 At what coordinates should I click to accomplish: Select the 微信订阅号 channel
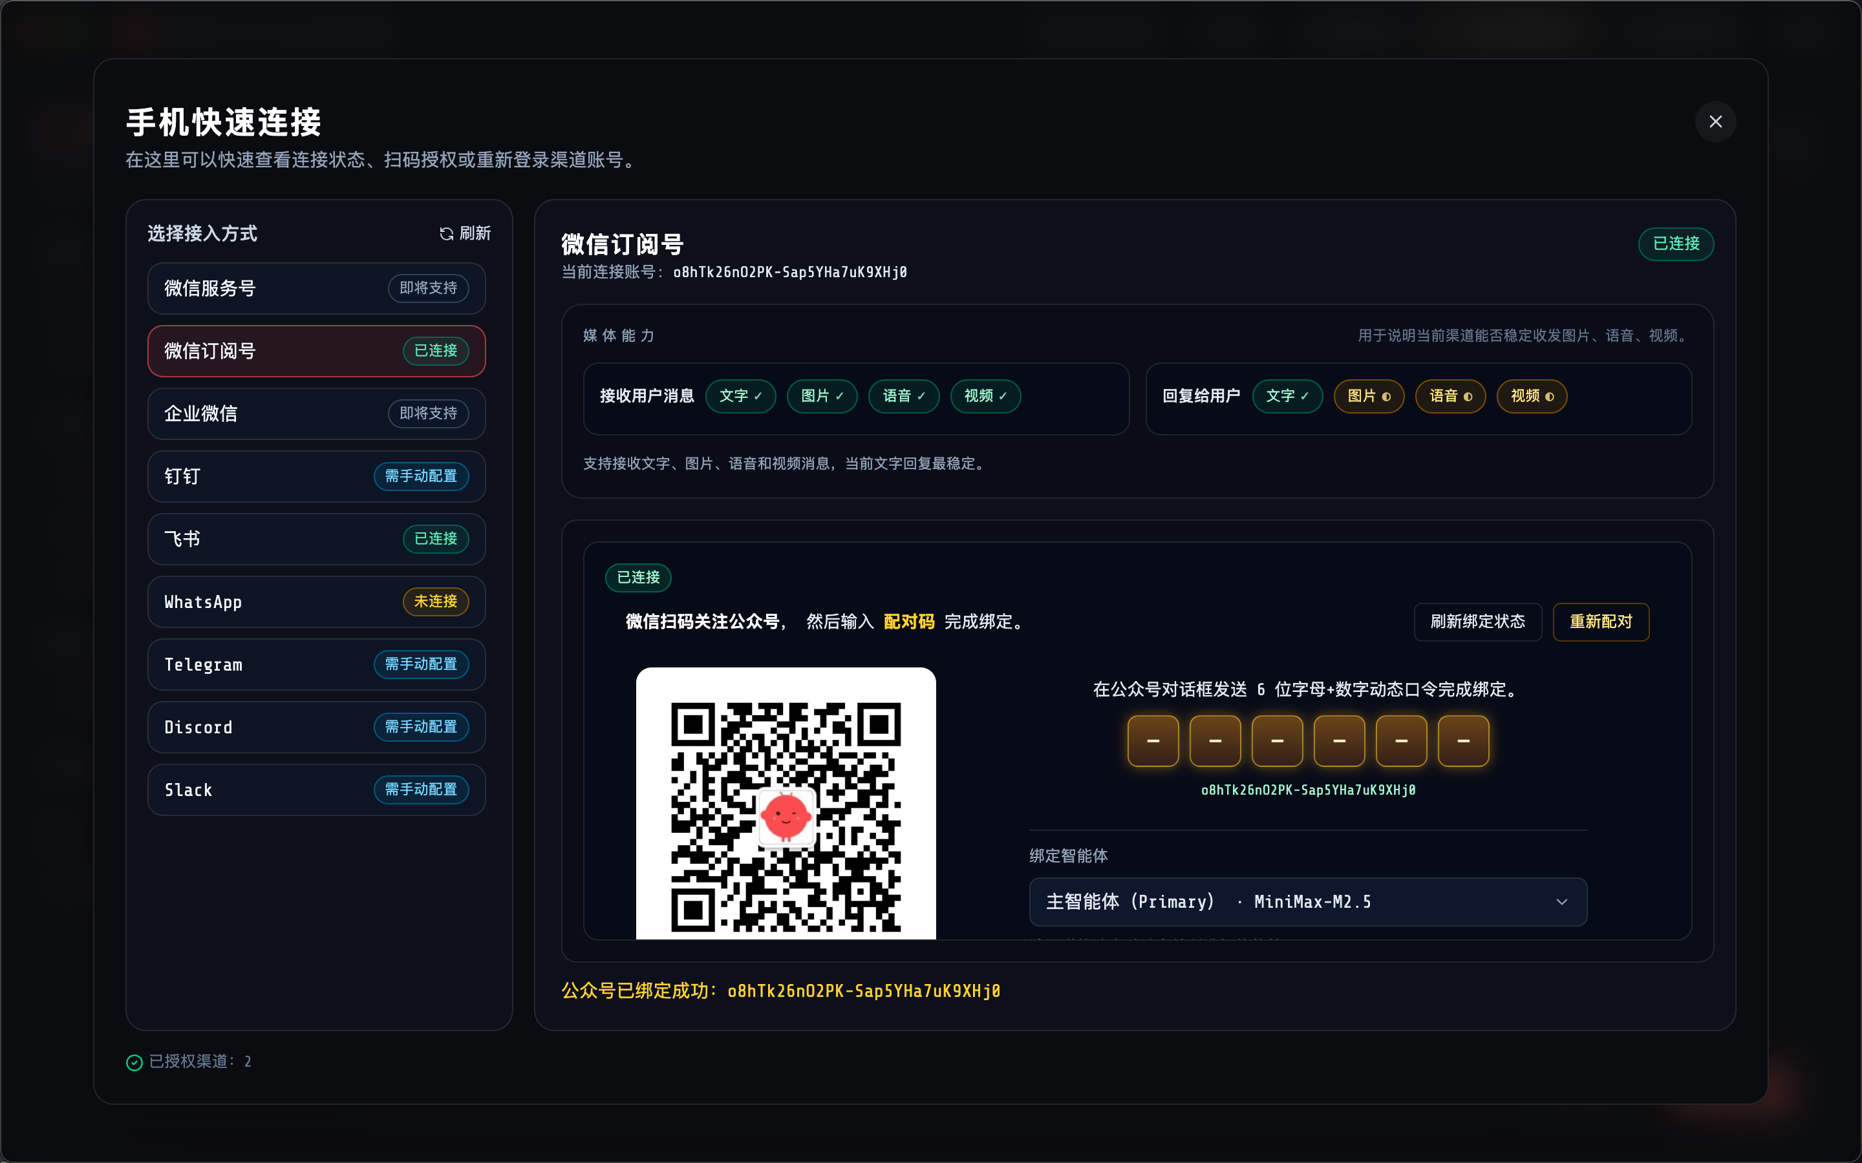pos(316,351)
